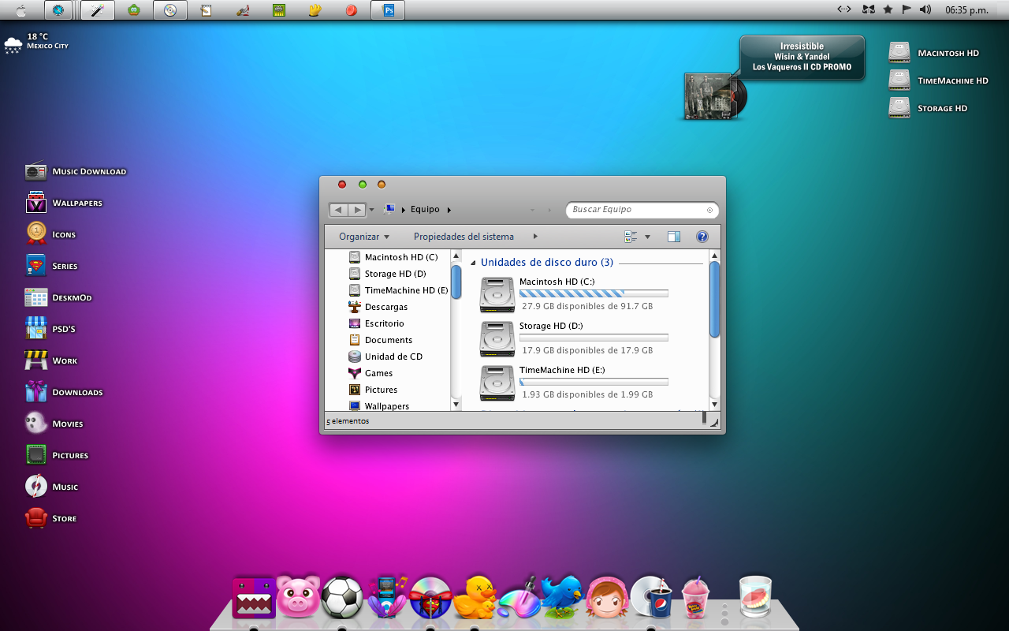Launch the cartoon girl face dock icon
This screenshot has width=1009, height=631.
[x=606, y=597]
